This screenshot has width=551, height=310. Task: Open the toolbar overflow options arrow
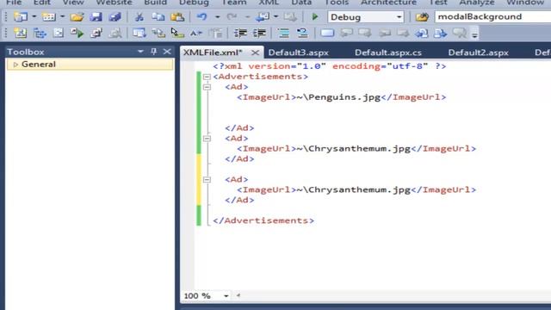point(474,34)
